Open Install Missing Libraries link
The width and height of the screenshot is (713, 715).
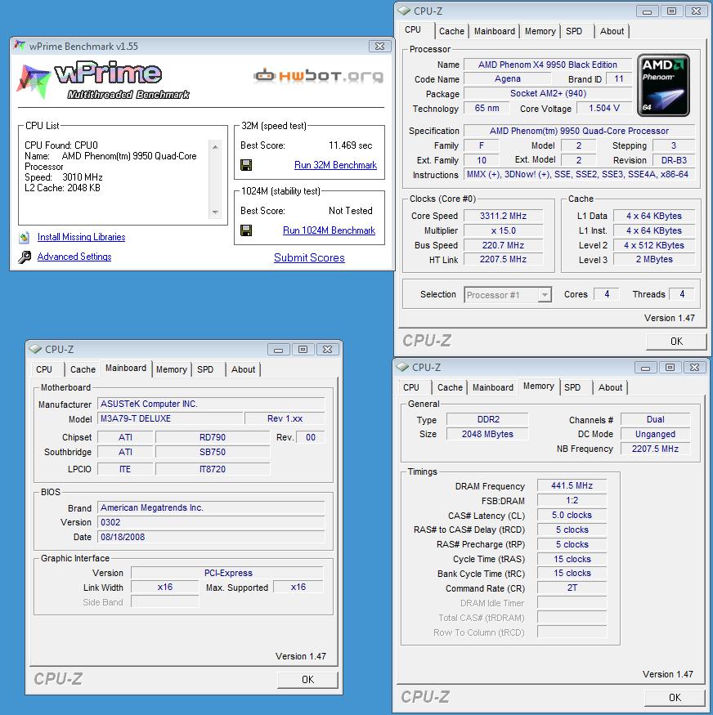[81, 237]
